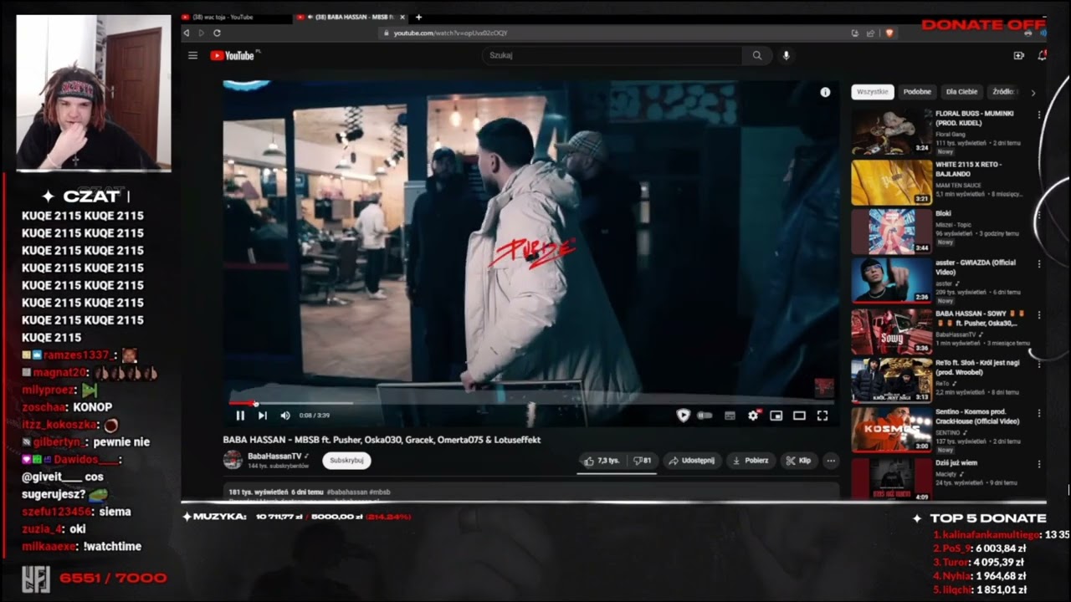Go to the YouTube home logo
The width and height of the screenshot is (1071, 602).
point(233,56)
